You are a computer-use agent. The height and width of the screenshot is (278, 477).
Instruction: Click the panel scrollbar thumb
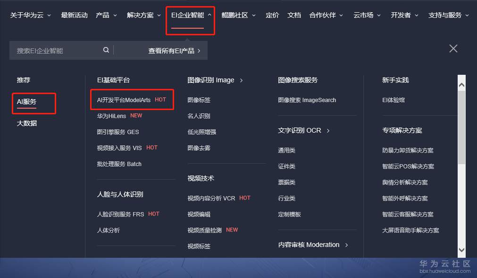point(461,127)
